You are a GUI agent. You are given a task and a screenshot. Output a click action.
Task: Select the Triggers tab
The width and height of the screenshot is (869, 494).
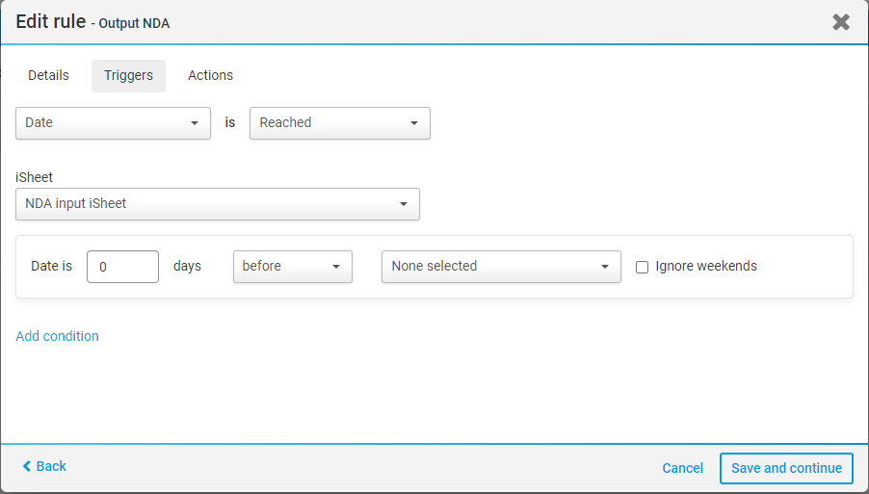[x=128, y=76]
